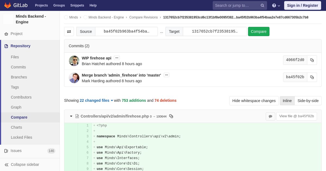
Task: Click the search magnifier icon
Action: [262, 5]
